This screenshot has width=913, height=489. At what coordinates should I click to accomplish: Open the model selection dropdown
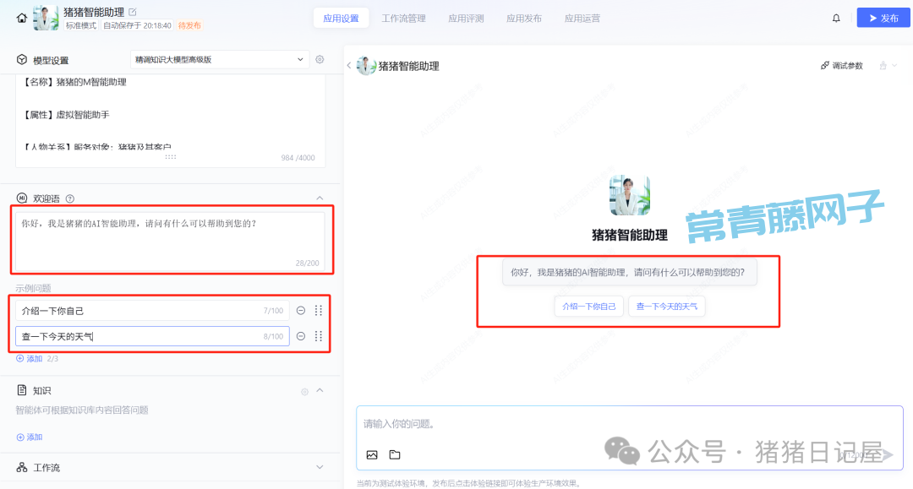click(x=220, y=60)
